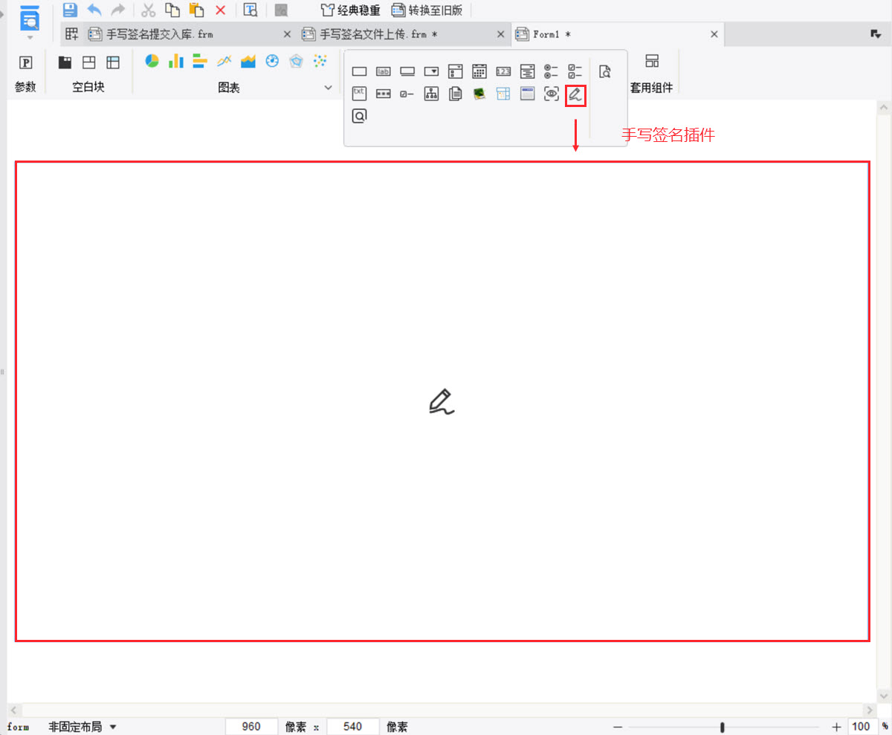Delete with the red X icon
Viewport: 892px width, 735px height.
pyautogui.click(x=220, y=10)
